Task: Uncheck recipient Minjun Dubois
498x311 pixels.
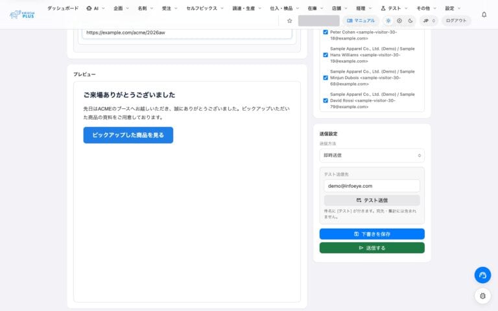Action: pyautogui.click(x=326, y=78)
